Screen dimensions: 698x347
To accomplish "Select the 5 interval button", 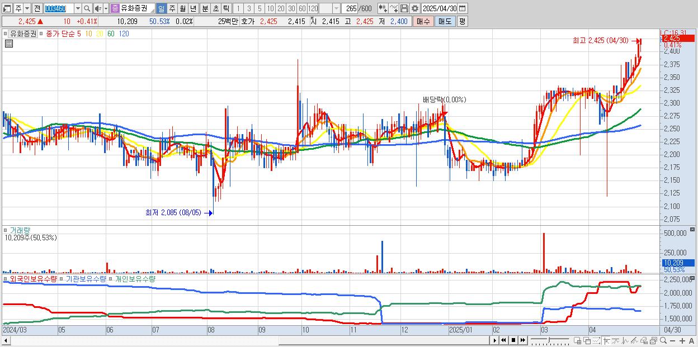I will coord(260,8).
